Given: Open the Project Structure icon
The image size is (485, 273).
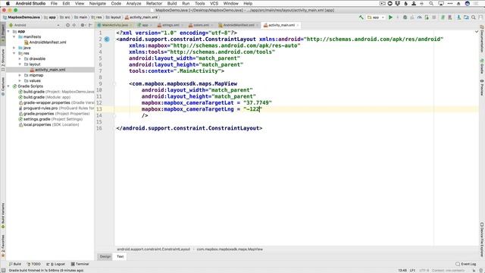Looking at the screenshot, I should click(466, 17).
